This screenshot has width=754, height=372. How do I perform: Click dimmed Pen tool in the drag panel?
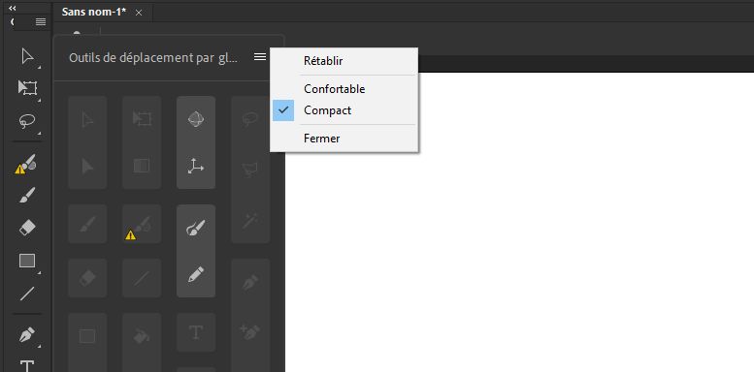point(250,282)
